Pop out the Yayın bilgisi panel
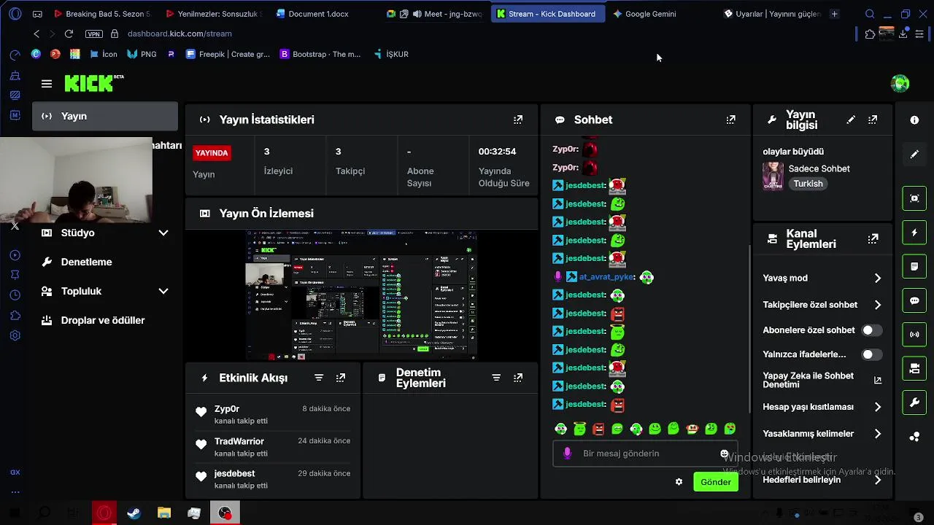This screenshot has height=525, width=934. click(x=873, y=120)
